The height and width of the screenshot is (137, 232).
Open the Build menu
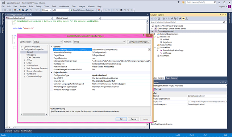click(31, 6)
